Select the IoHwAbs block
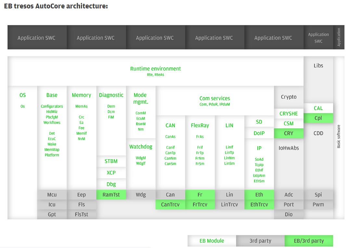The height and width of the screenshot is (248, 348). coord(289,148)
